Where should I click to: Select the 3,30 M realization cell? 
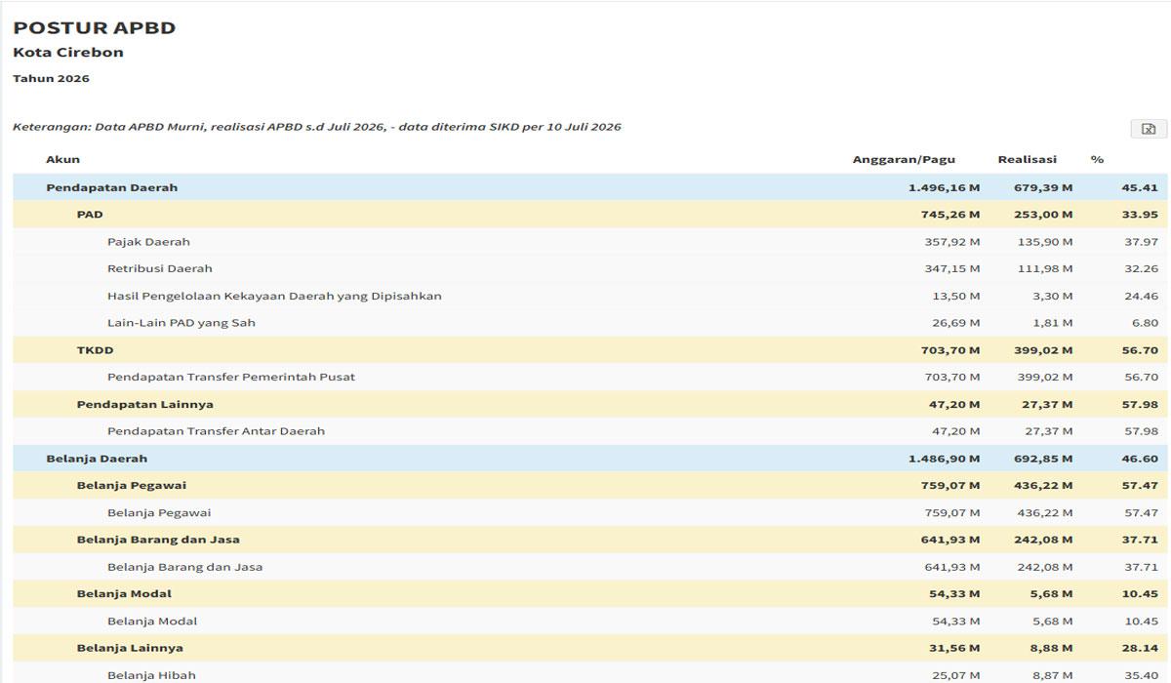click(x=1053, y=296)
